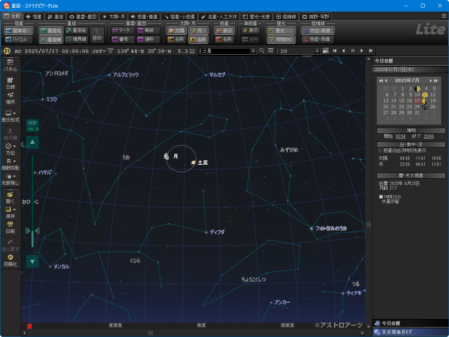Click twilight end time 20:40 link
449x337 pixels.
click(x=428, y=136)
